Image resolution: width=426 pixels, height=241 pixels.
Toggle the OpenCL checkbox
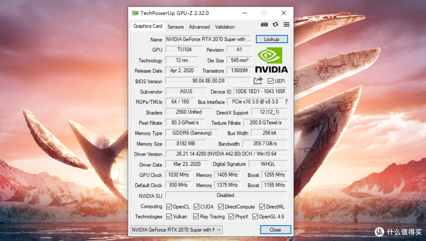tap(169, 207)
